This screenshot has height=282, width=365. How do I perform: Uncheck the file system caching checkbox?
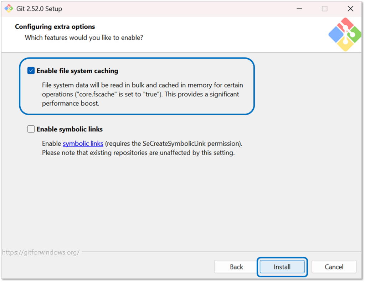coord(31,71)
